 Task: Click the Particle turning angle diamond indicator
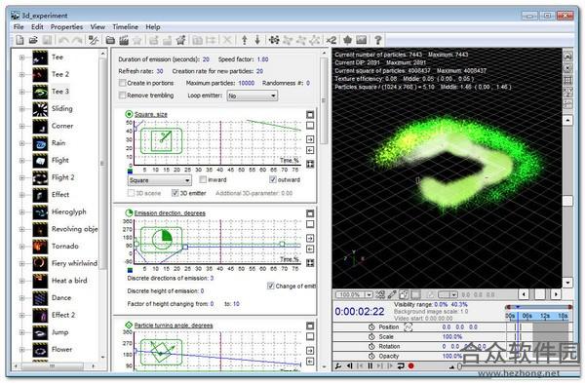point(129,326)
